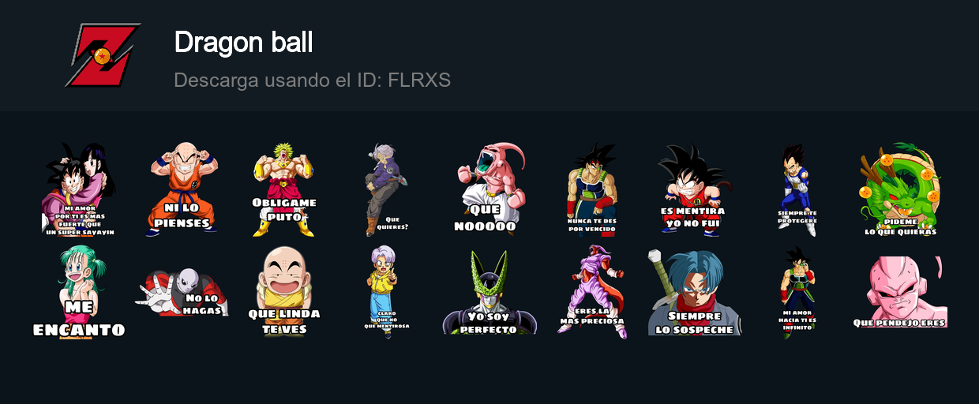Pick the 'Claro que no que mentirosa' sticker
Viewport: 979px width, 404px height.
(387, 292)
